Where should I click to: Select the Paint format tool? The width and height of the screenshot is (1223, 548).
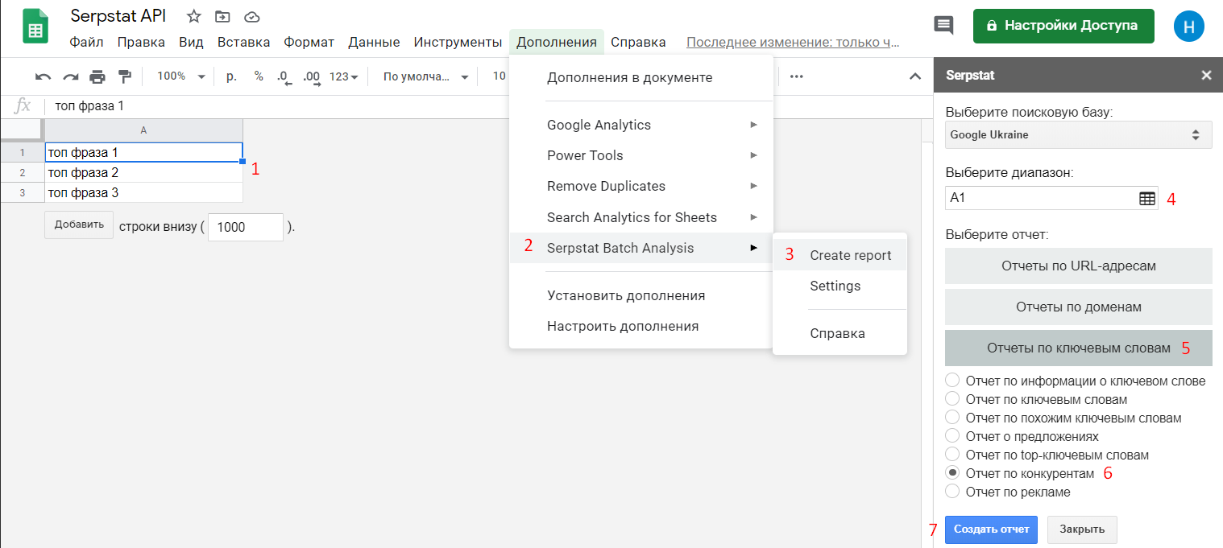125,76
